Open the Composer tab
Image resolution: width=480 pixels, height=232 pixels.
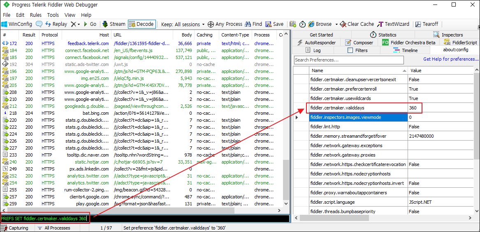pos(359,43)
